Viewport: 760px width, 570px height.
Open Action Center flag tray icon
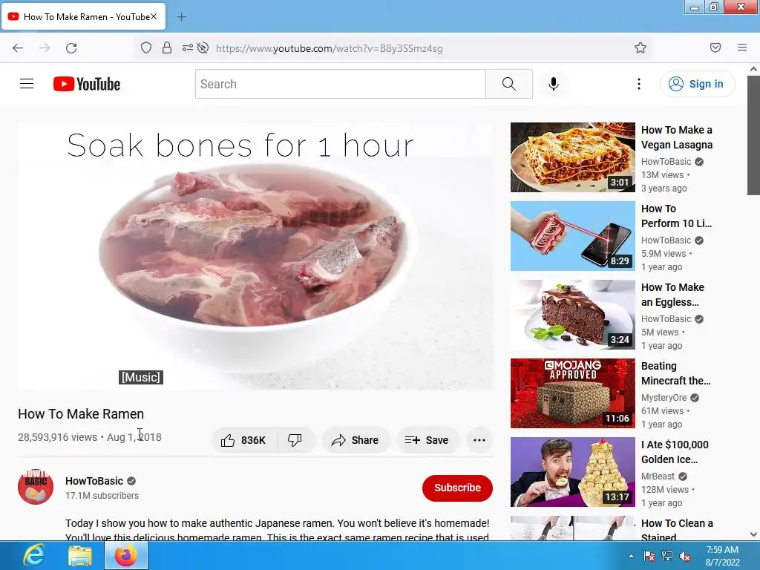tap(649, 556)
